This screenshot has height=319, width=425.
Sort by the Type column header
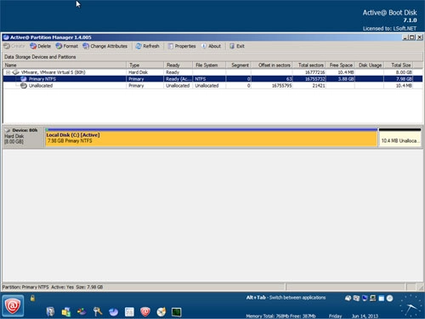[x=144, y=65]
